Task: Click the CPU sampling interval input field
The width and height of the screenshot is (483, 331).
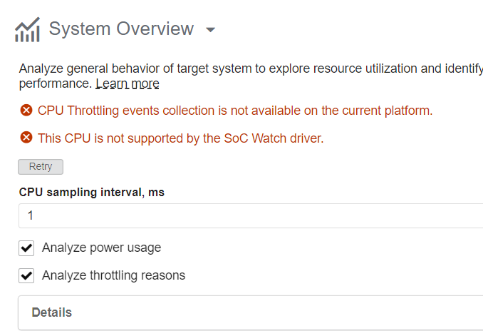Action: tap(249, 215)
